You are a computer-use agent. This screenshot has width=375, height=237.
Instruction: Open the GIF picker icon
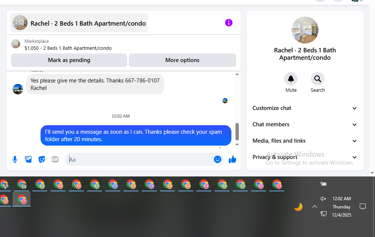55,159
